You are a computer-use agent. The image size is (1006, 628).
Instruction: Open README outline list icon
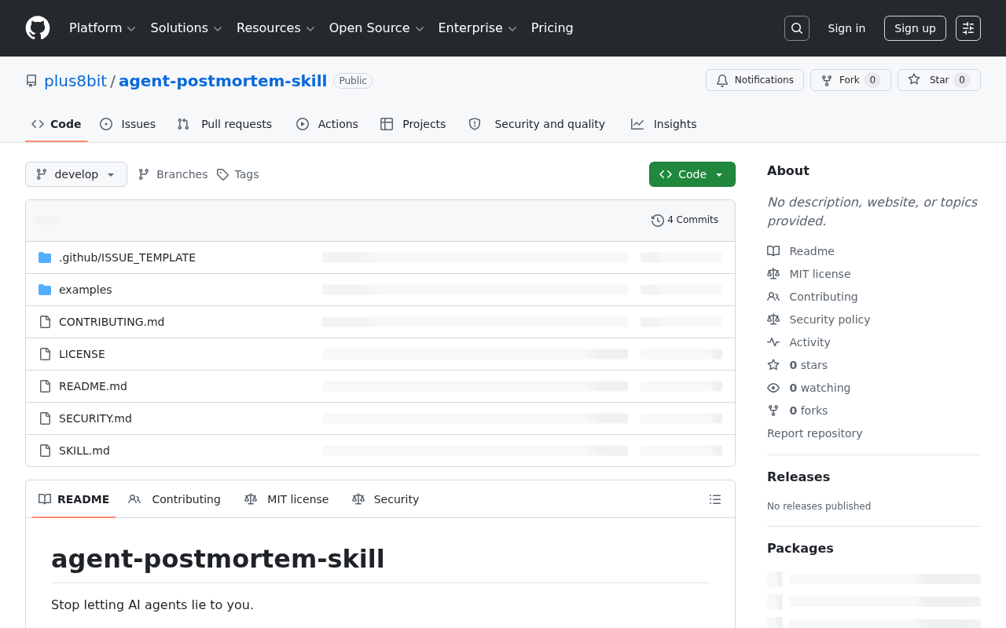pyautogui.click(x=715, y=499)
